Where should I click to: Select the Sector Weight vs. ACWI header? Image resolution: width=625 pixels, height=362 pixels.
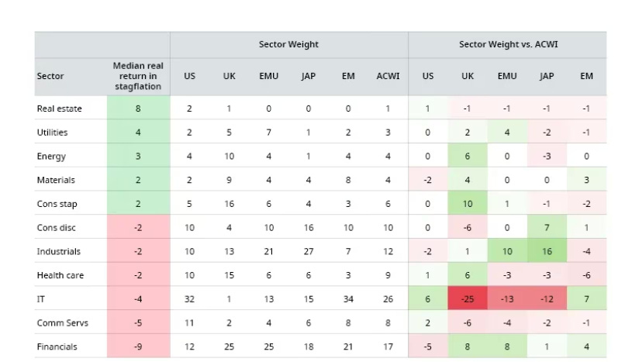(508, 44)
